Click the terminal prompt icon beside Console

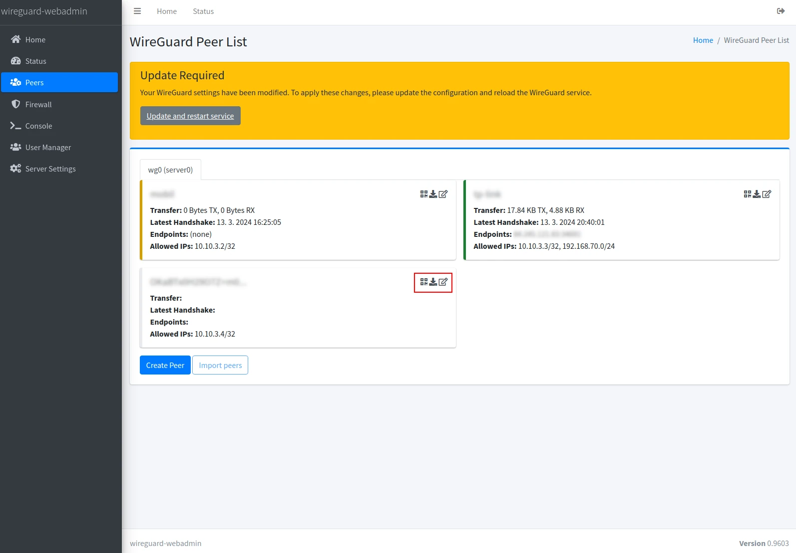tap(15, 126)
